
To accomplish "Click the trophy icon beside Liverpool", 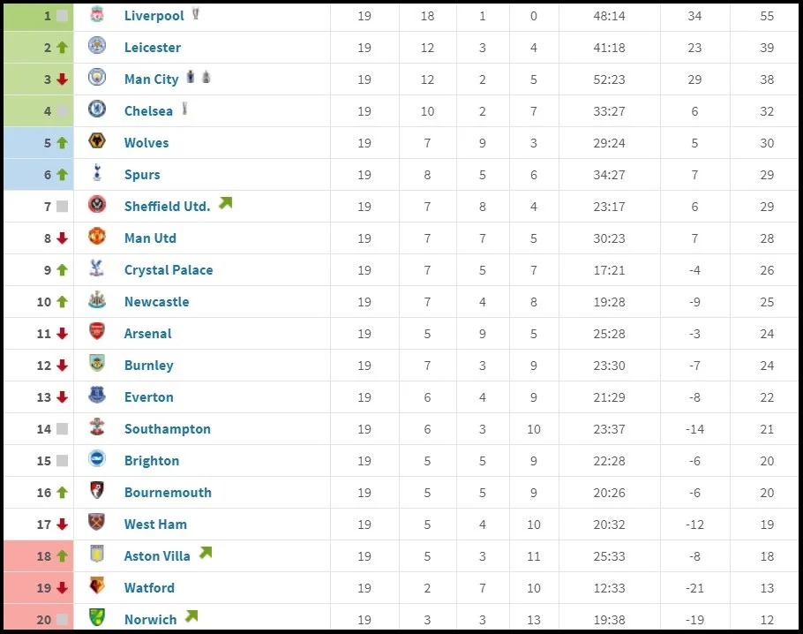I will pyautogui.click(x=195, y=14).
